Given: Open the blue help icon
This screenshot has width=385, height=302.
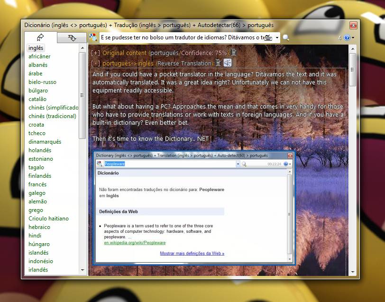Looking at the screenshot, I should pyautogui.click(x=347, y=37).
